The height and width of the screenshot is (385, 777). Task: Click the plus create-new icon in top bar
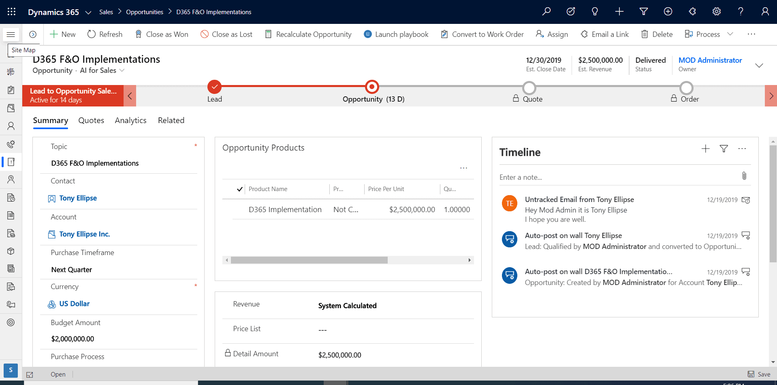[x=619, y=11]
